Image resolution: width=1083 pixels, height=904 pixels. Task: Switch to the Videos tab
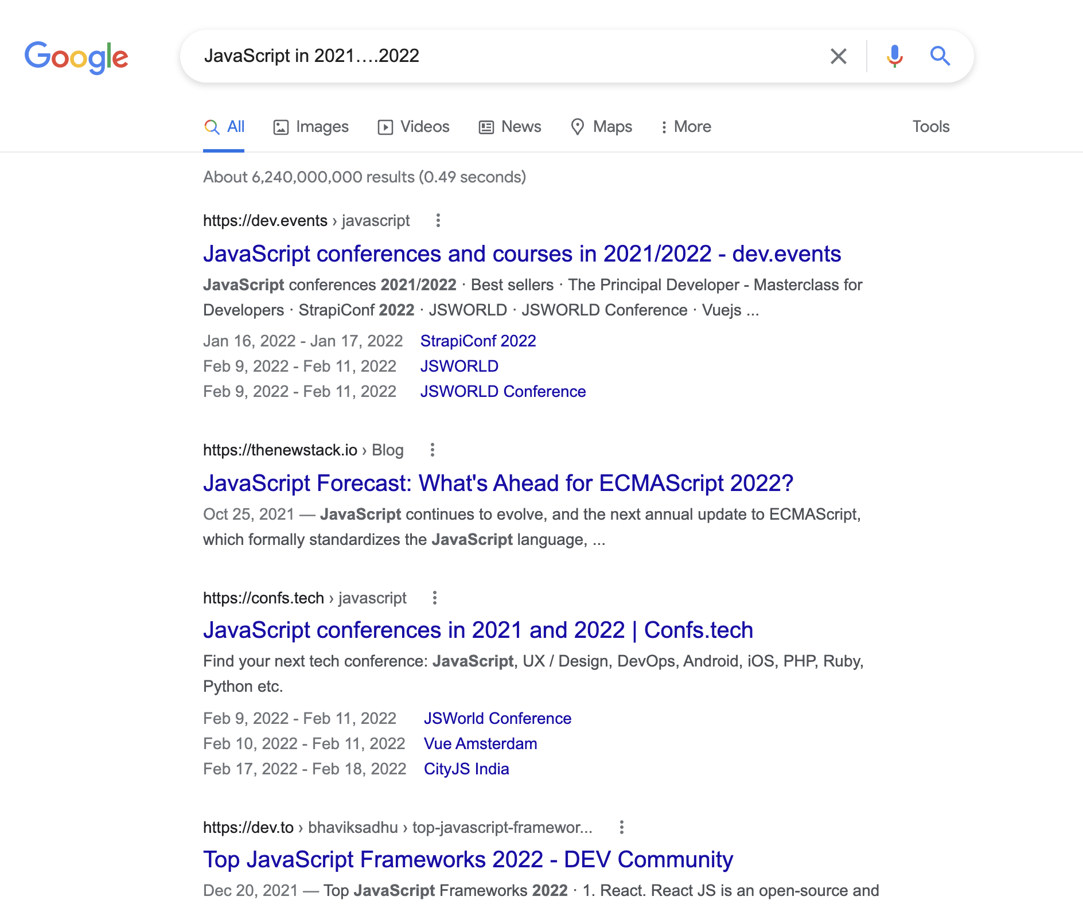414,127
